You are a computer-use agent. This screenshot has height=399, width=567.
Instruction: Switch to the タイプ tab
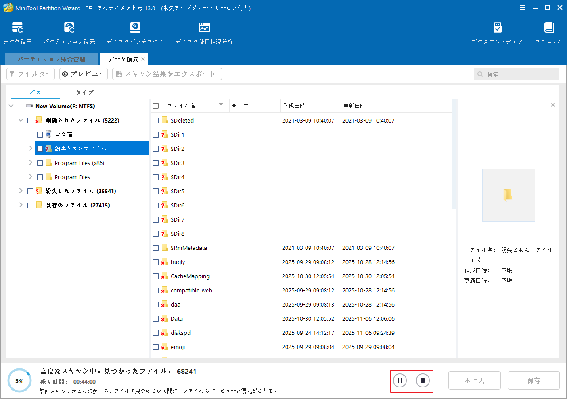[x=84, y=92]
